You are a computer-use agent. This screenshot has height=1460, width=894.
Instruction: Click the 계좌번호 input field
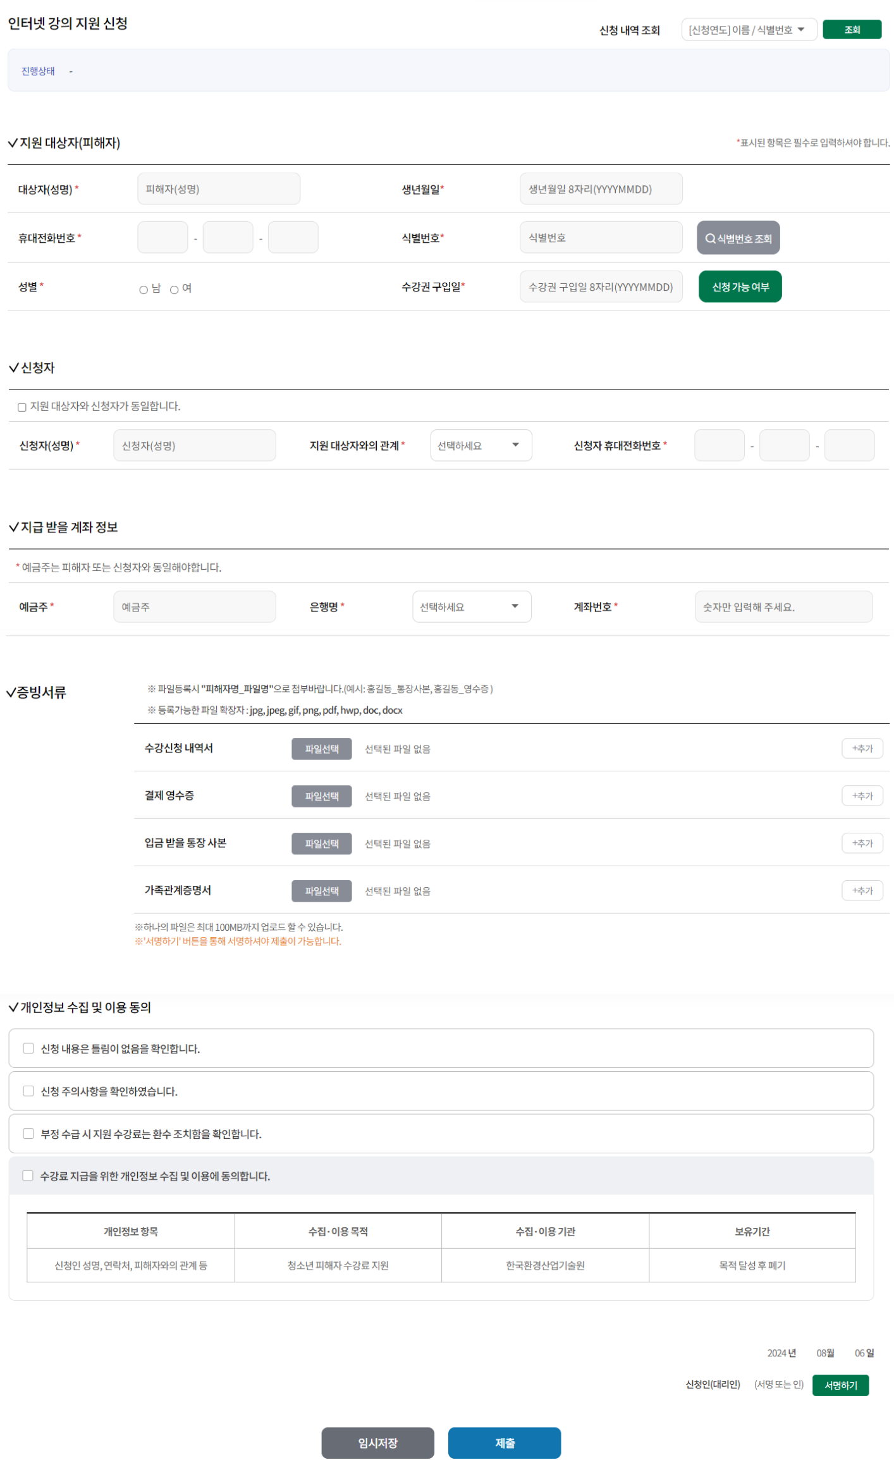tap(783, 607)
